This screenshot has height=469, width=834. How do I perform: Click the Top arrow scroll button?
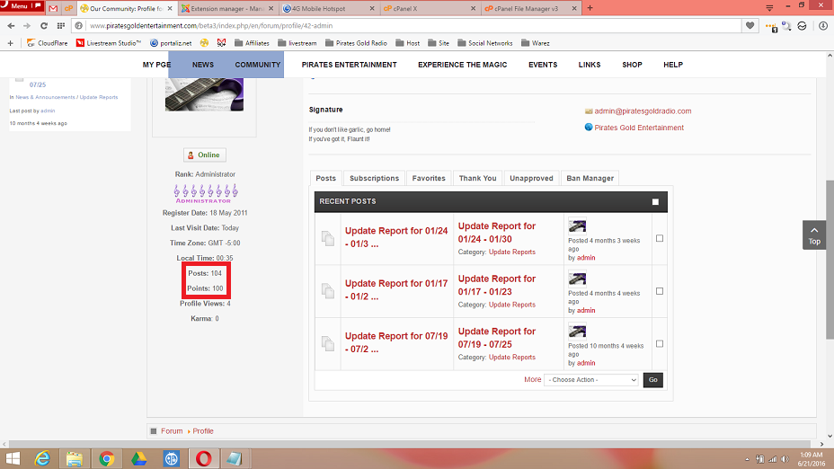tap(813, 234)
